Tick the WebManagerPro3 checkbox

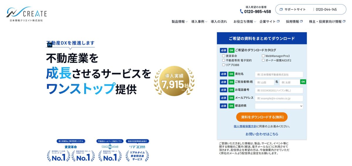click(263, 56)
